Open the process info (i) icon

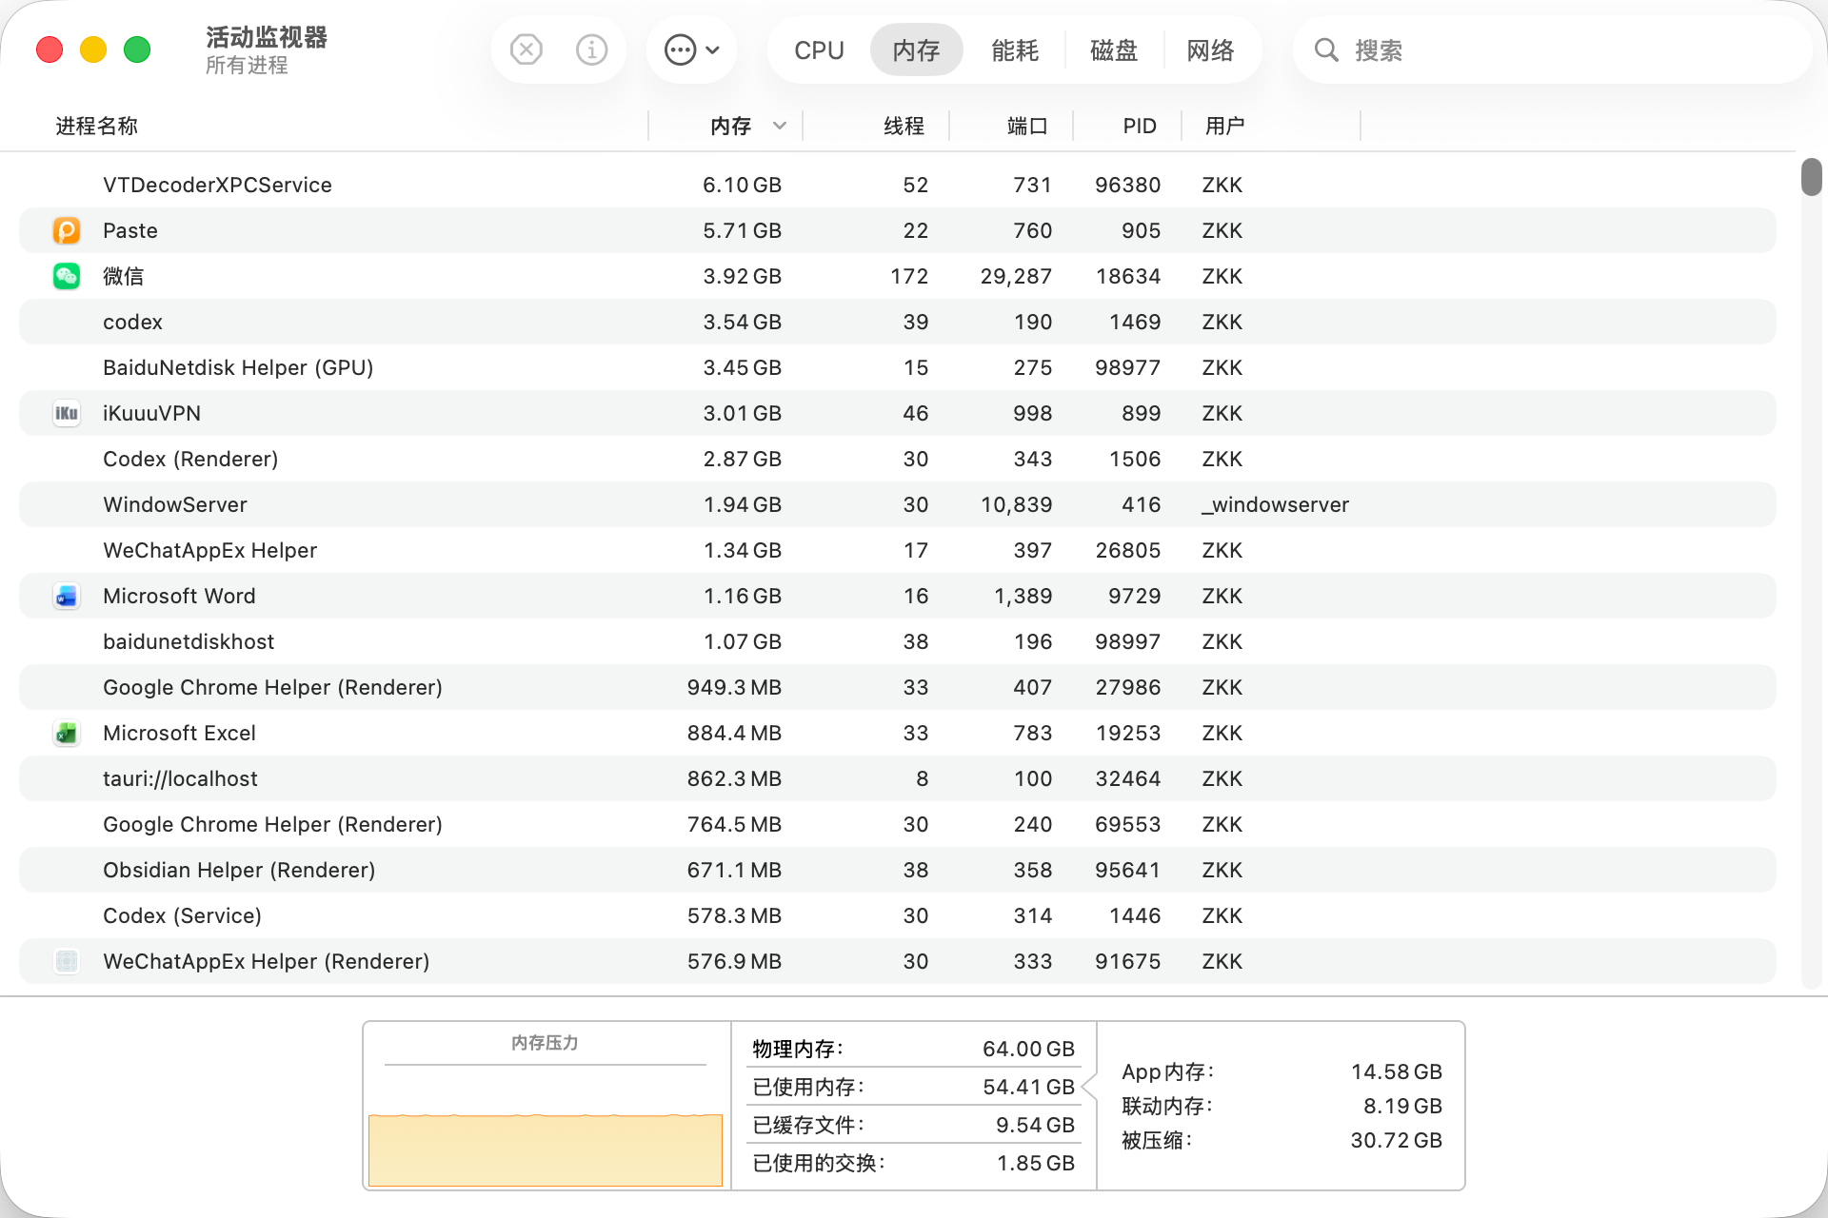[591, 49]
